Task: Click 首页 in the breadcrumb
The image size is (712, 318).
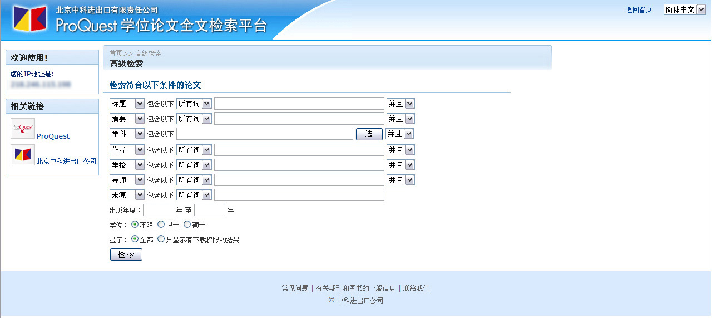Action: point(116,53)
